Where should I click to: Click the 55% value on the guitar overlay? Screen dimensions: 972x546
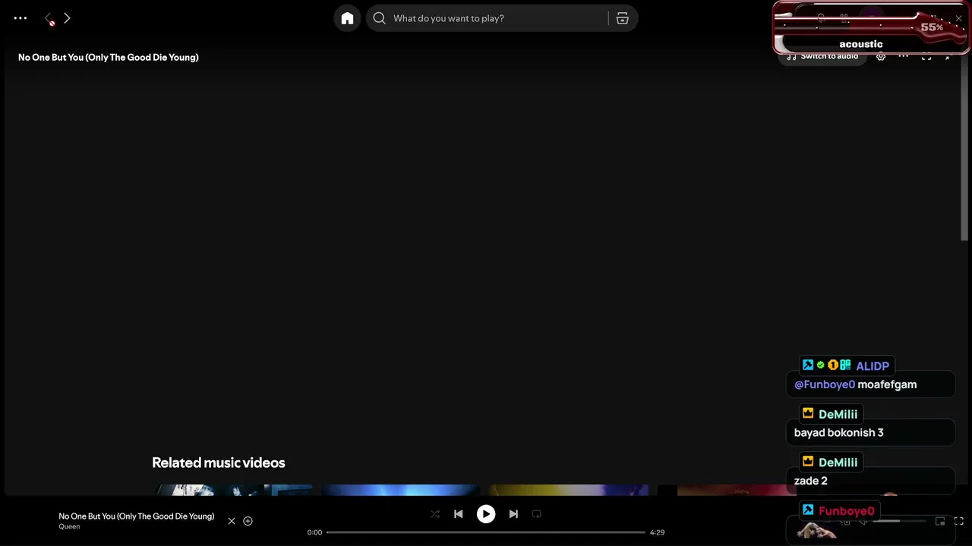pyautogui.click(x=932, y=27)
